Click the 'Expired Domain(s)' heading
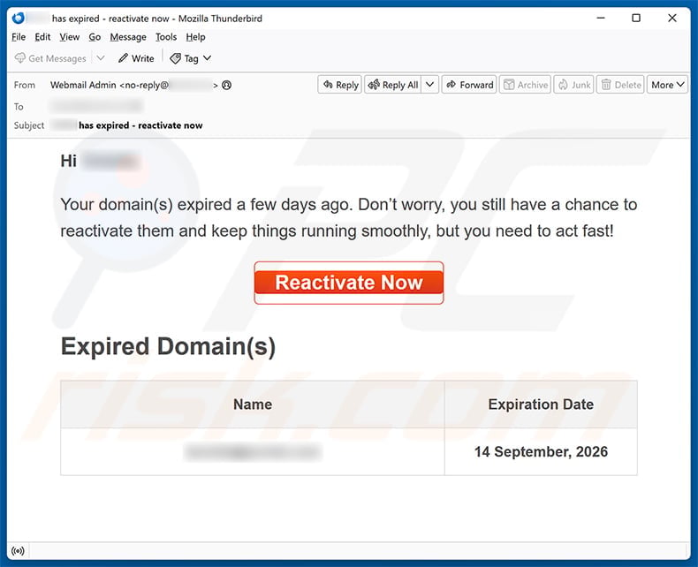The image size is (698, 567). (x=168, y=346)
